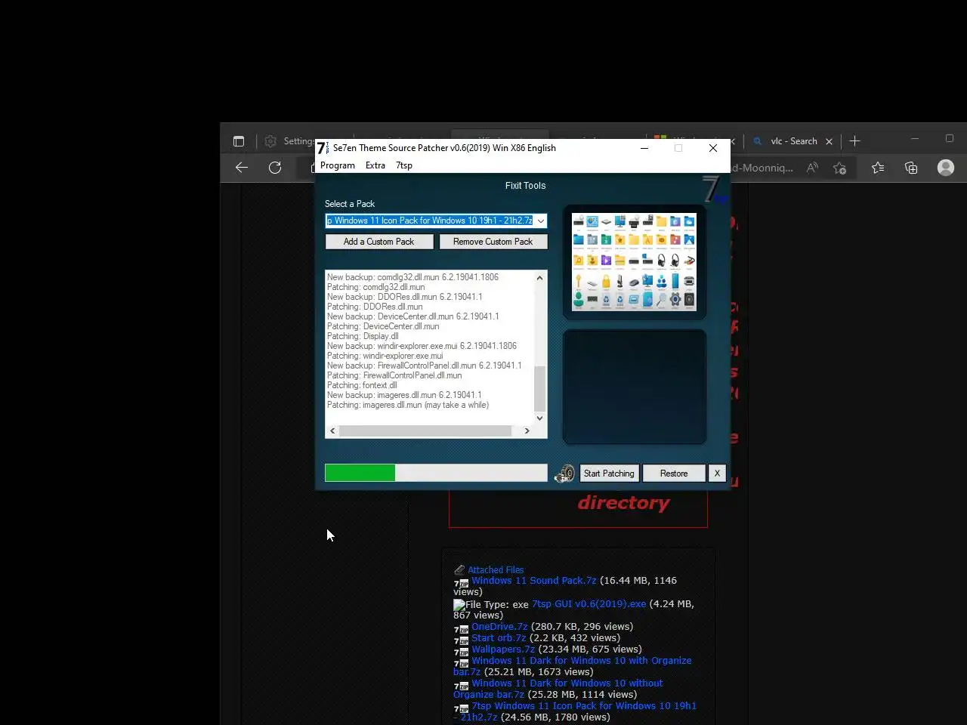Click the Add a Custom Pack button

[379, 242]
